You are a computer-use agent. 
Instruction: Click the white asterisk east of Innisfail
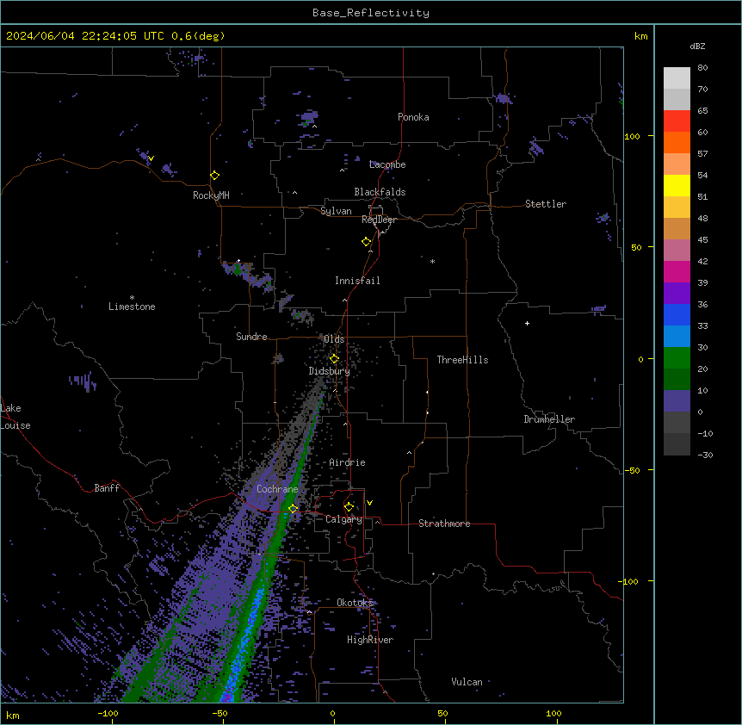point(432,261)
